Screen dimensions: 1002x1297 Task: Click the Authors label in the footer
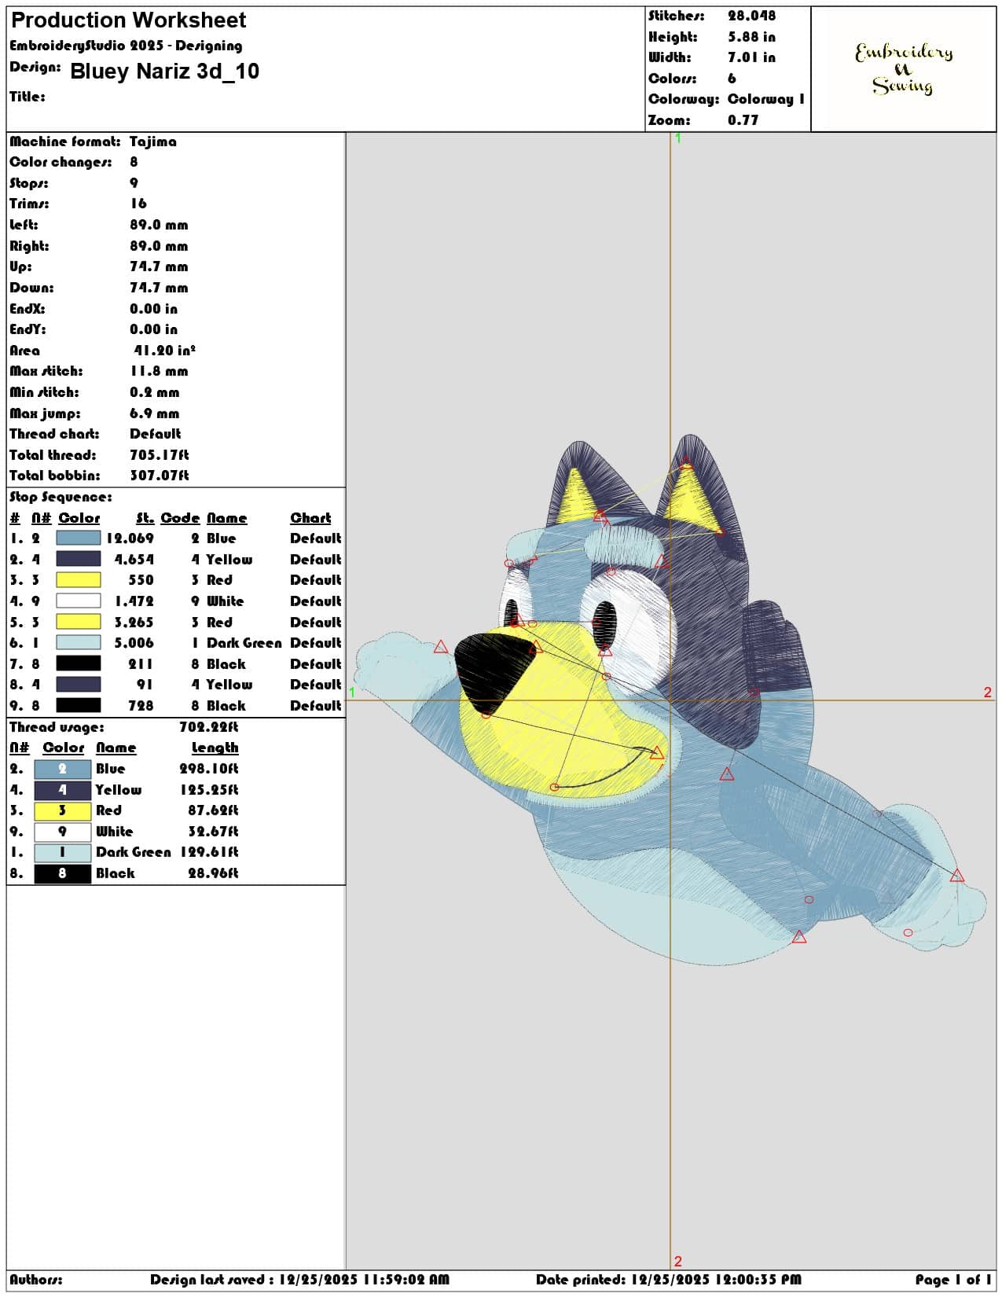(36, 1280)
